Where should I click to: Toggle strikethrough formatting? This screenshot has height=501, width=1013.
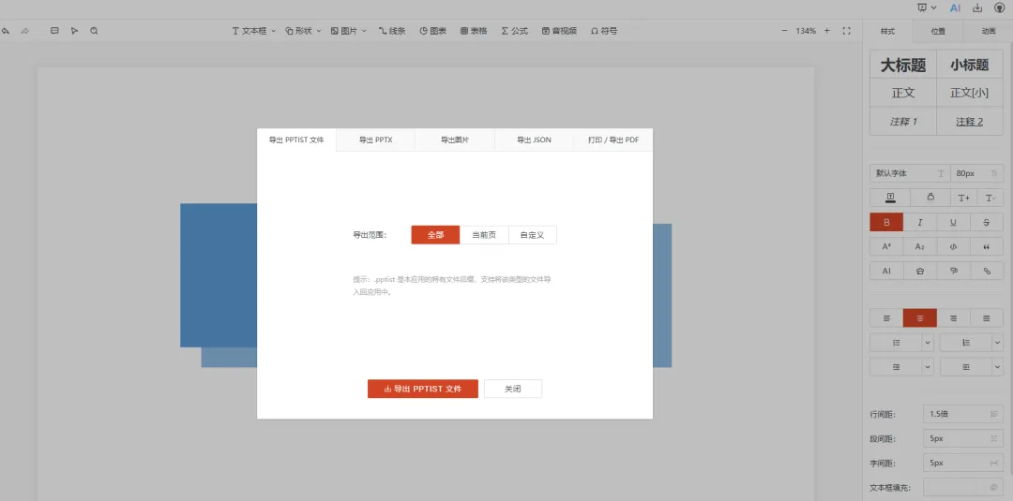coord(987,223)
